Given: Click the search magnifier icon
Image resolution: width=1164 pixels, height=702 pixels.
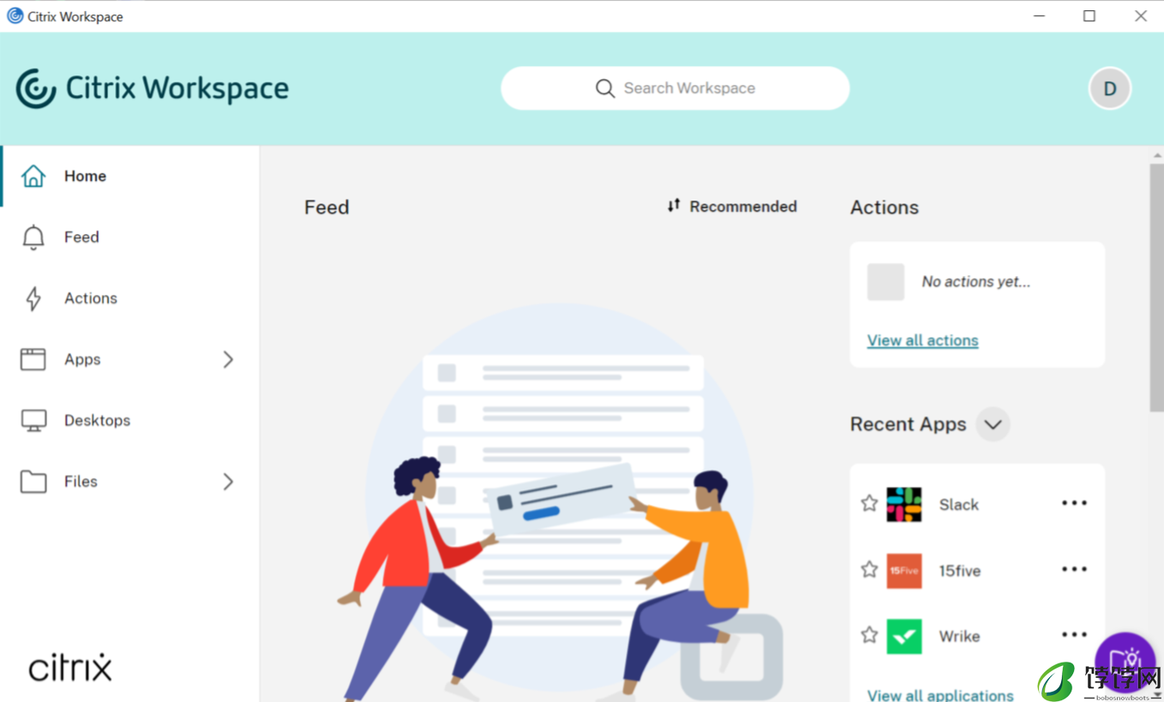Looking at the screenshot, I should [x=605, y=88].
